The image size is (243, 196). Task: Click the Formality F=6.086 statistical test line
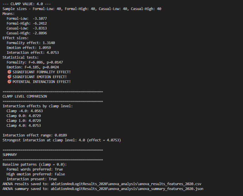[35, 62]
